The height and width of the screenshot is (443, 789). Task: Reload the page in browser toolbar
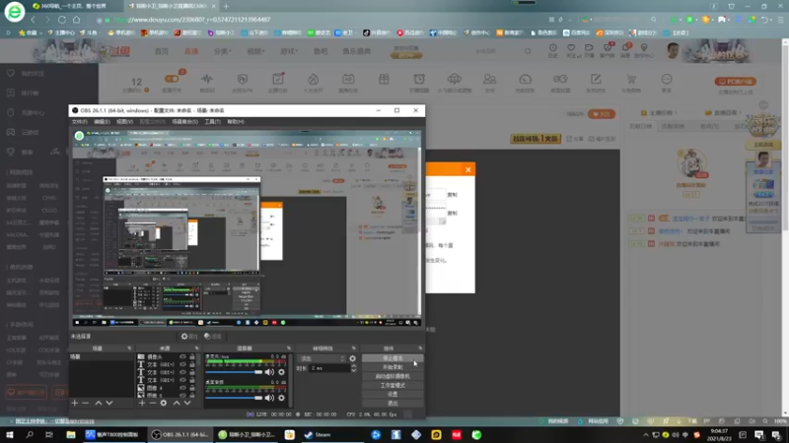[x=61, y=20]
